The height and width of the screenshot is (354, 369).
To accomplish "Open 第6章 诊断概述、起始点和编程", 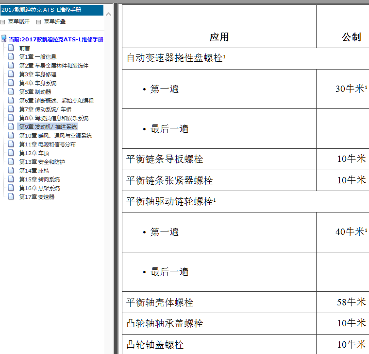I will click(x=56, y=101).
